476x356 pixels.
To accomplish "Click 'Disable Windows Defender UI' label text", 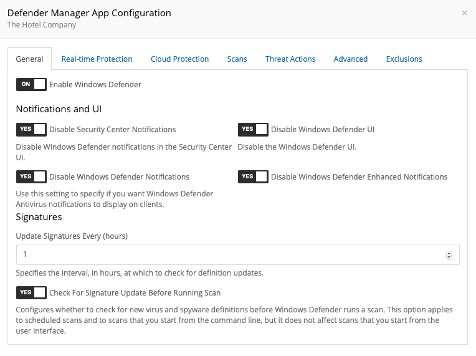I will 323,130.
